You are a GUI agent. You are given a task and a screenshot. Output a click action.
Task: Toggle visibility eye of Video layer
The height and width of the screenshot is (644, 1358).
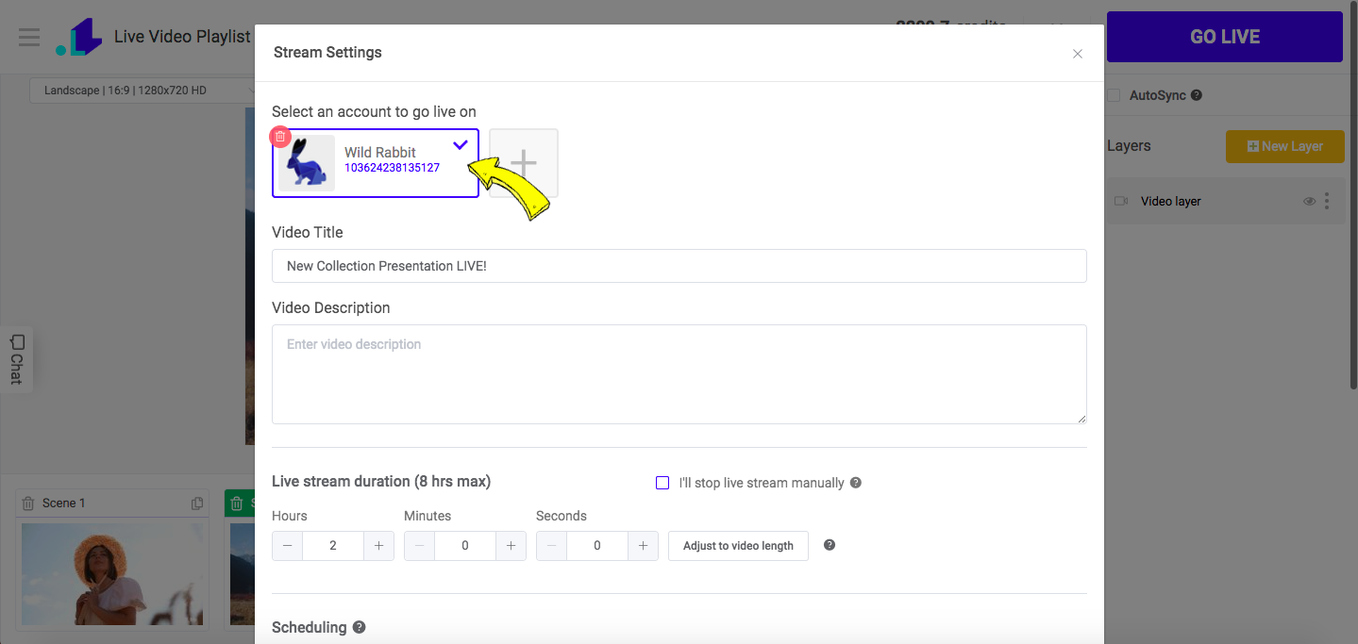point(1309,201)
